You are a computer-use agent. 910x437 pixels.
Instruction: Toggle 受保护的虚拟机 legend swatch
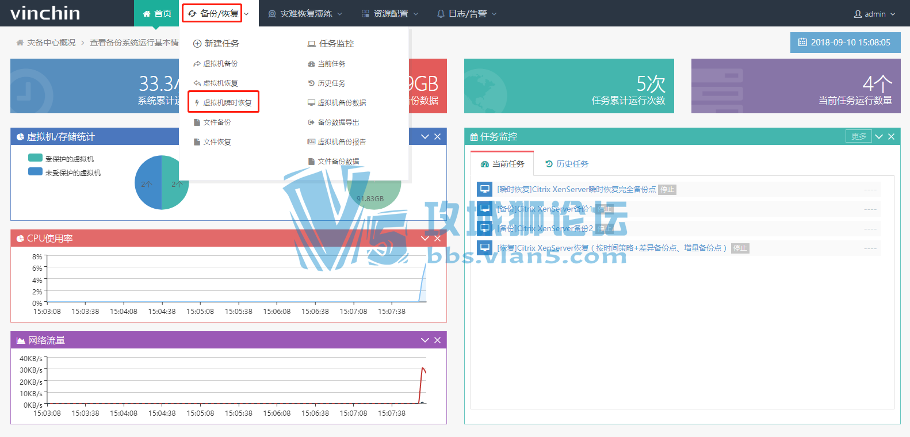coord(35,158)
